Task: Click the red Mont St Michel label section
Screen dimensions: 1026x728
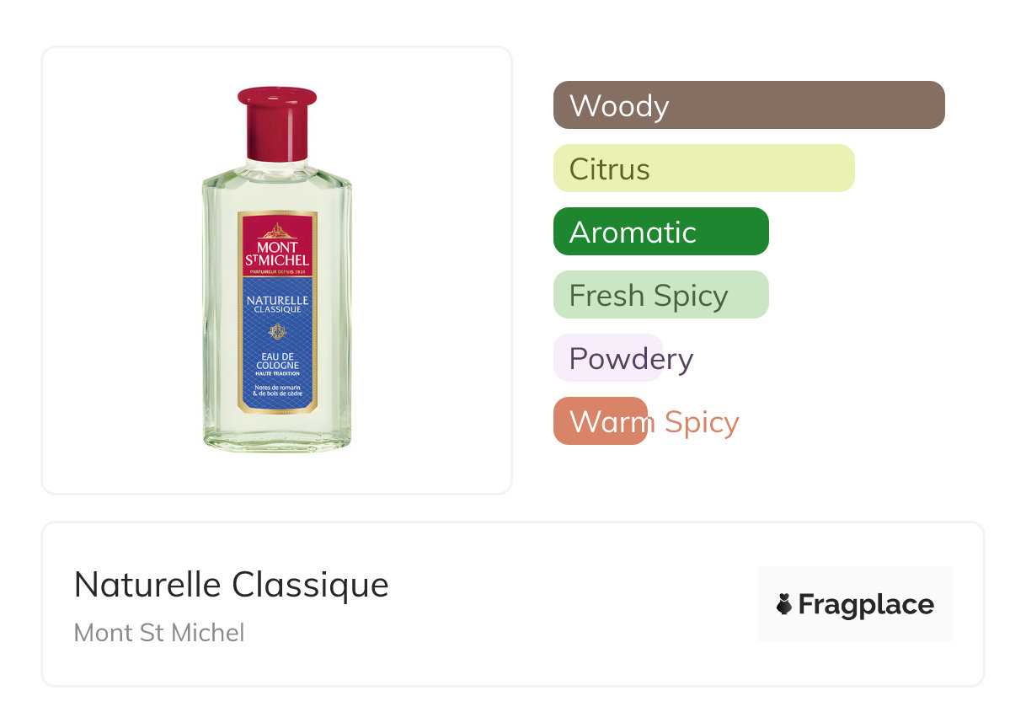Action: coord(277,245)
